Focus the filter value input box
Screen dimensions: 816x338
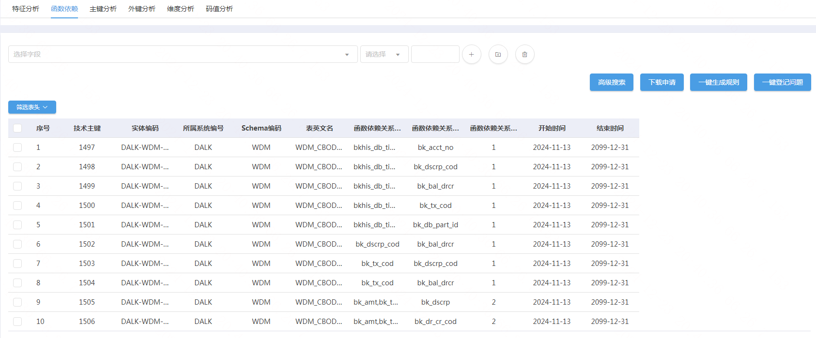(435, 54)
